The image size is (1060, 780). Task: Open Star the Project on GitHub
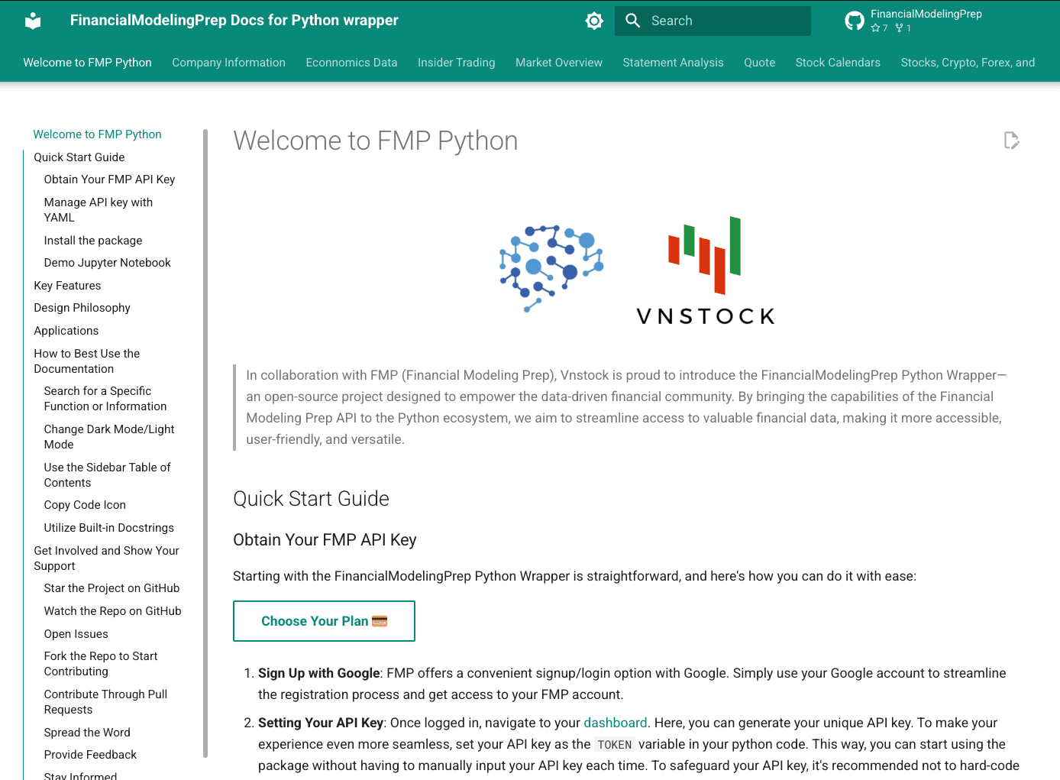coord(111,588)
